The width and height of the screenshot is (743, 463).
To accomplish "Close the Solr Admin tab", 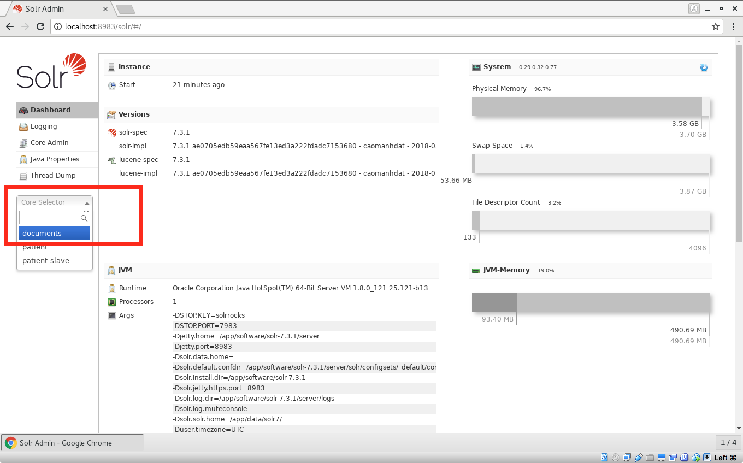I will tap(105, 9).
